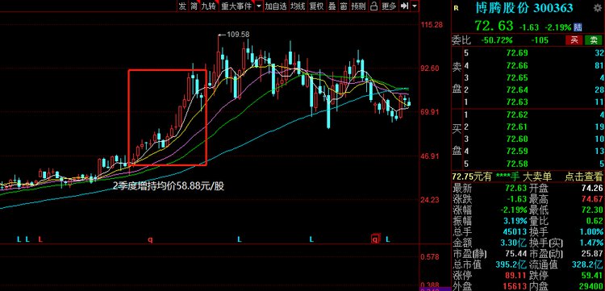The height and width of the screenshot is (291, 605).
Task: Click the 博腾股份 300363 stock title
Action: point(524,8)
